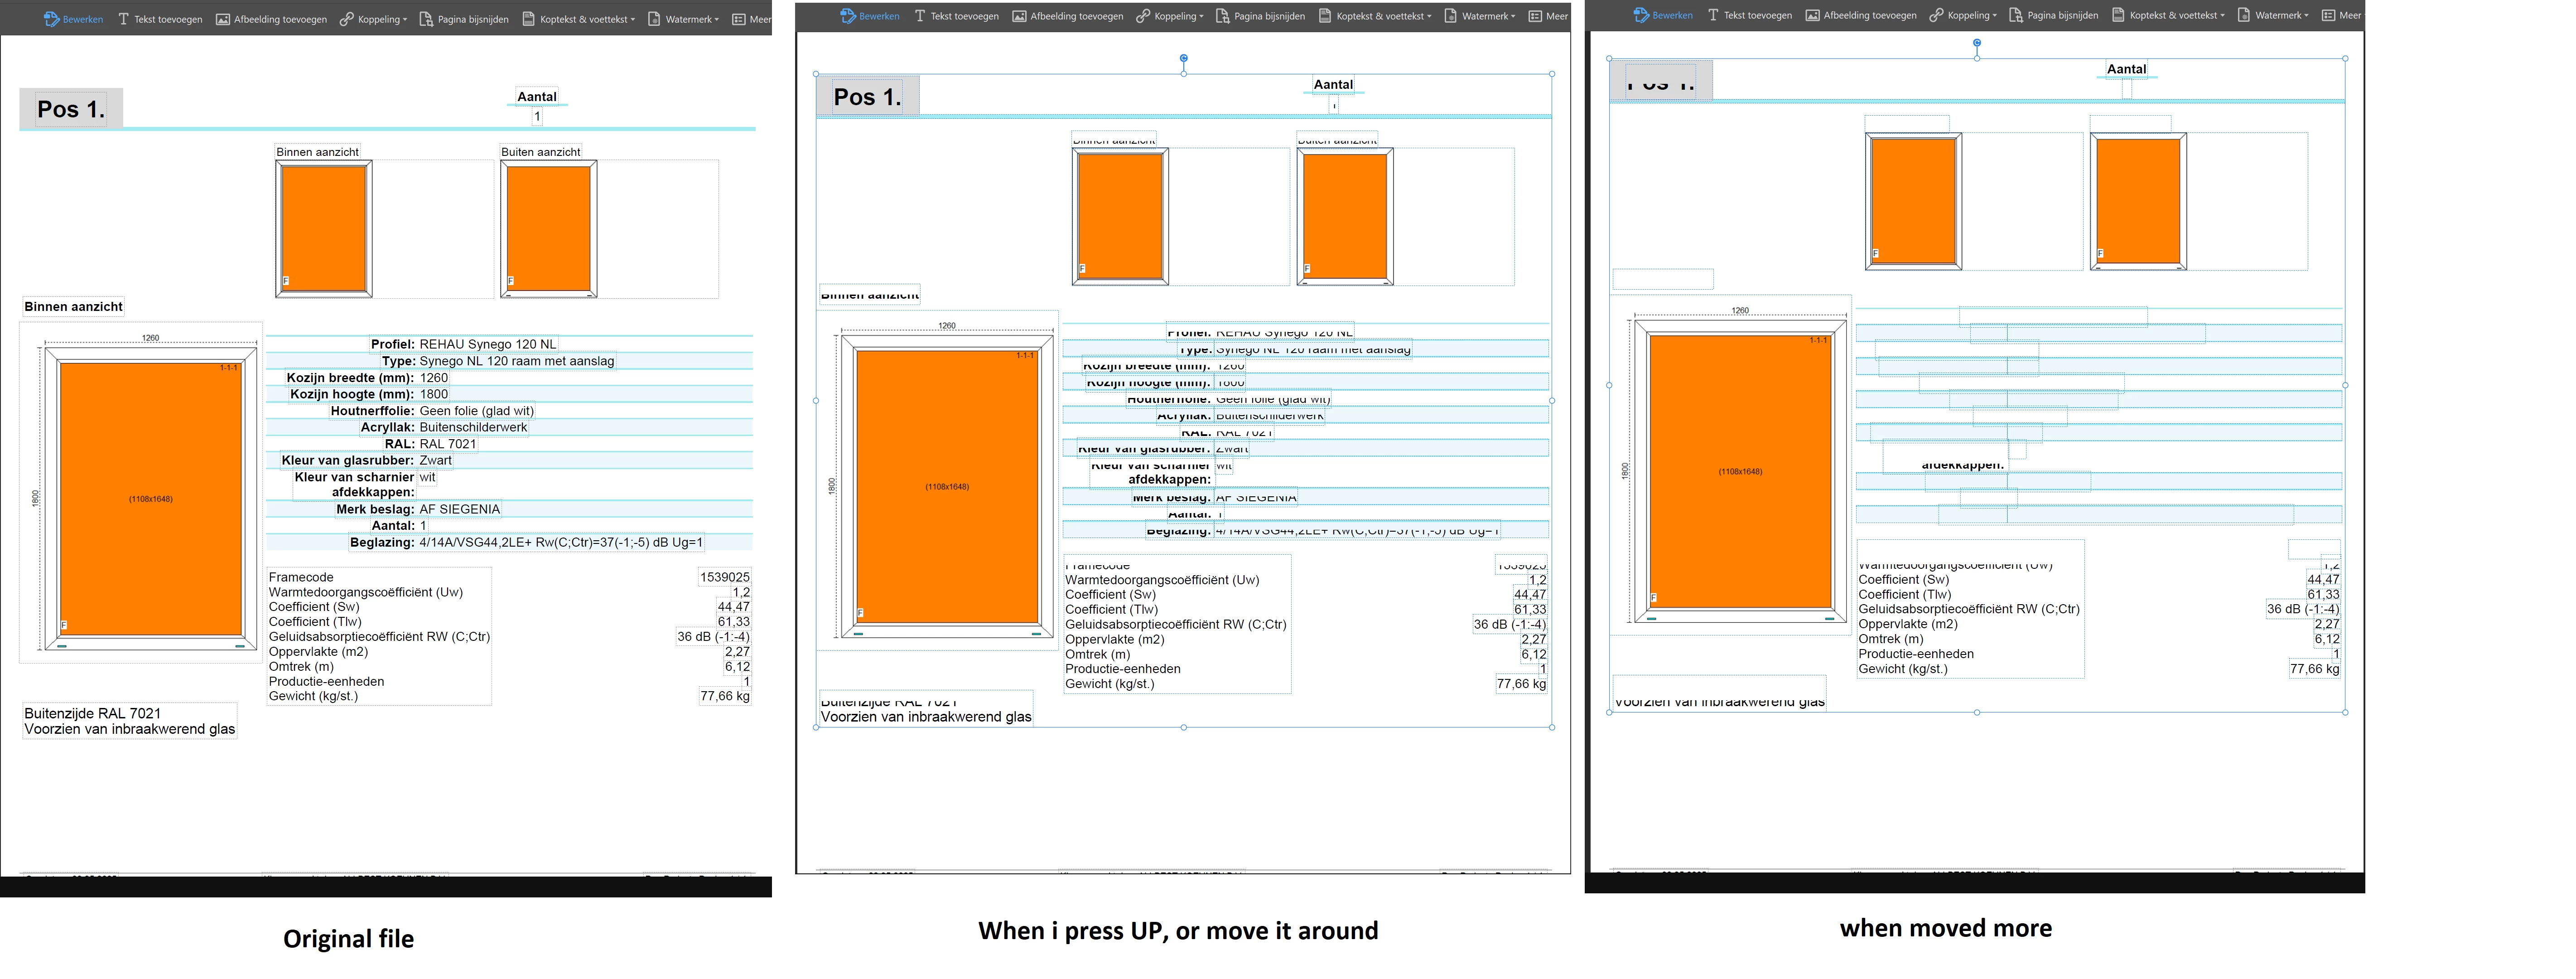2576x979 pixels.
Task: Expand Watermerk dropdown arrow in middle screenshot toolbar
Action: 1513,16
